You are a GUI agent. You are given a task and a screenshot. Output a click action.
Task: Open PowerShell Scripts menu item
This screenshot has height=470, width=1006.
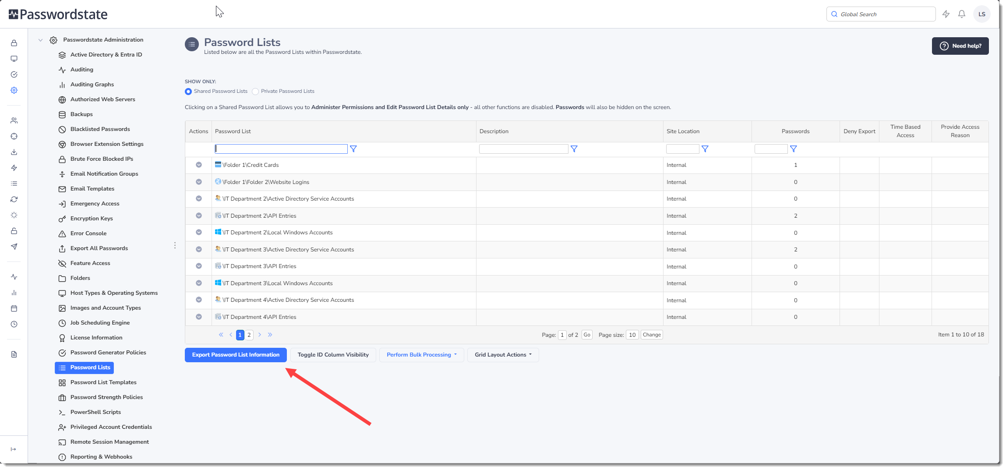point(95,412)
